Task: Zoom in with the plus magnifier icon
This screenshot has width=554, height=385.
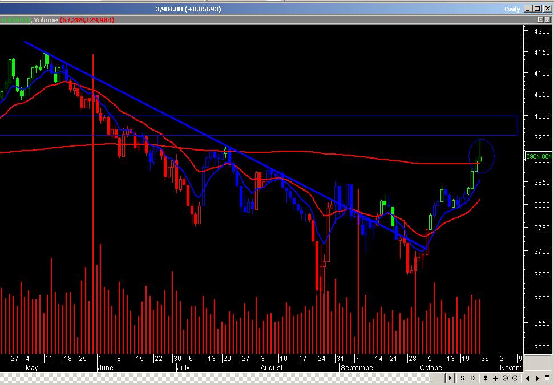Action: 515,378
